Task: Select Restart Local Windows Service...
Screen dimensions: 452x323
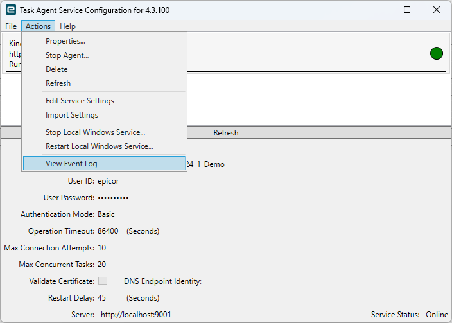Action: click(99, 146)
